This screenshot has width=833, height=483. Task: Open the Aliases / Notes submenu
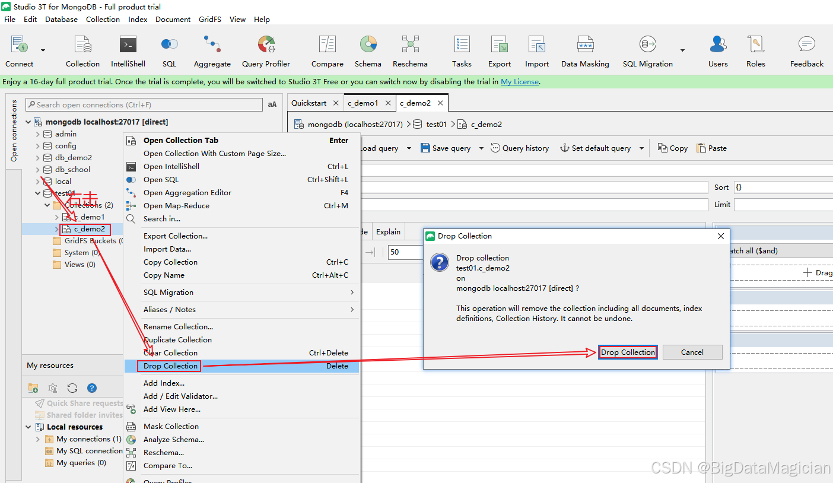(242, 310)
